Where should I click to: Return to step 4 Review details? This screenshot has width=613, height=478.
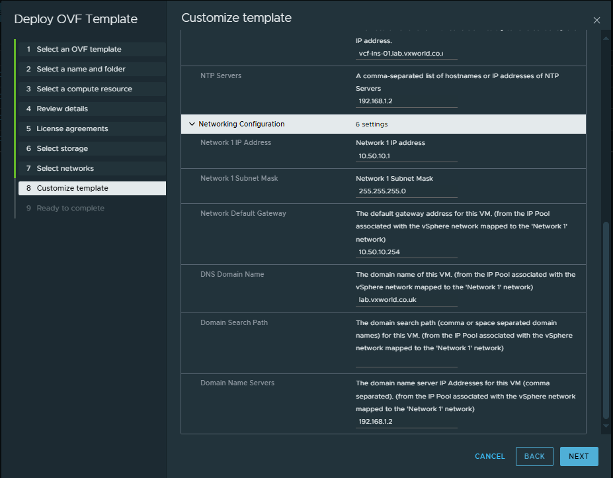[x=62, y=109]
